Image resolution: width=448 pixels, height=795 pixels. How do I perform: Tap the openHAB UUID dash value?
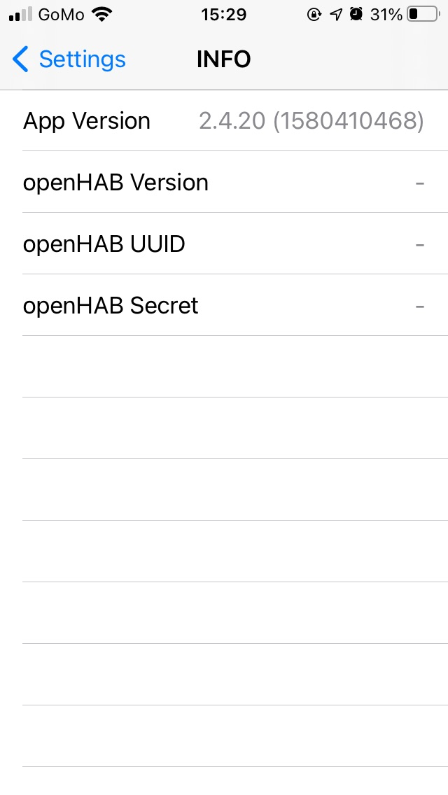click(x=420, y=245)
